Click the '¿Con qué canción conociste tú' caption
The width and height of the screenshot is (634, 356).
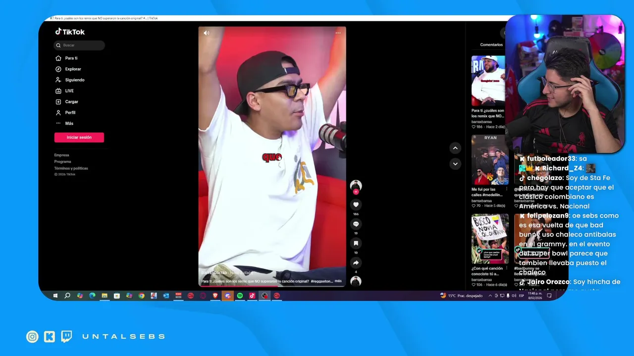tap(488, 271)
